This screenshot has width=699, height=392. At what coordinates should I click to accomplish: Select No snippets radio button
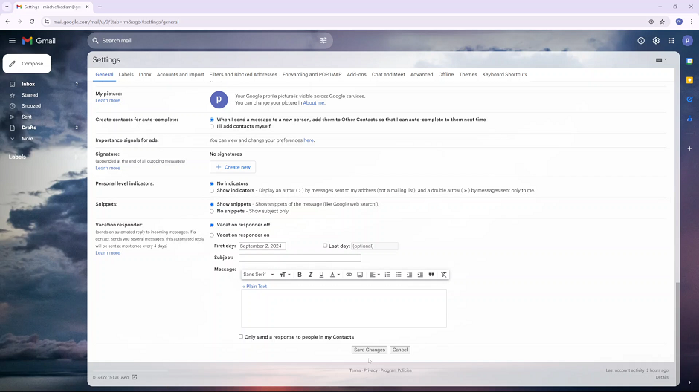[212, 212]
